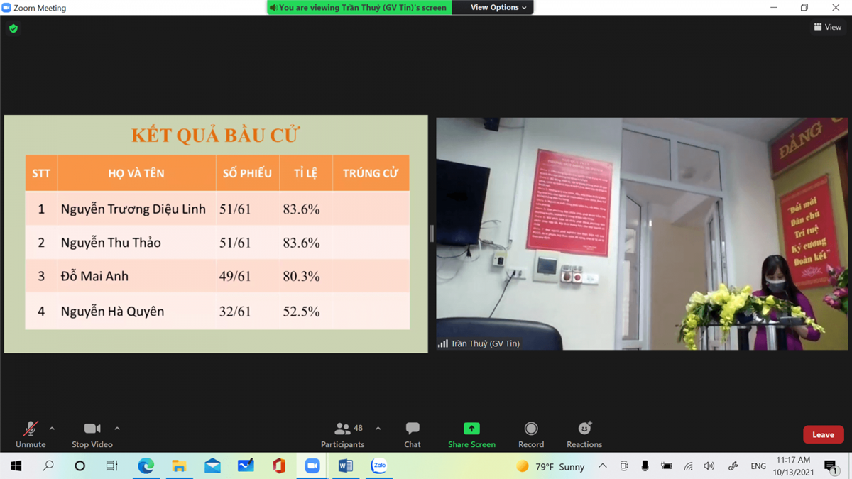The image size is (852, 479).
Task: Expand audio options arrow beside Unmute
Action: coord(52,429)
